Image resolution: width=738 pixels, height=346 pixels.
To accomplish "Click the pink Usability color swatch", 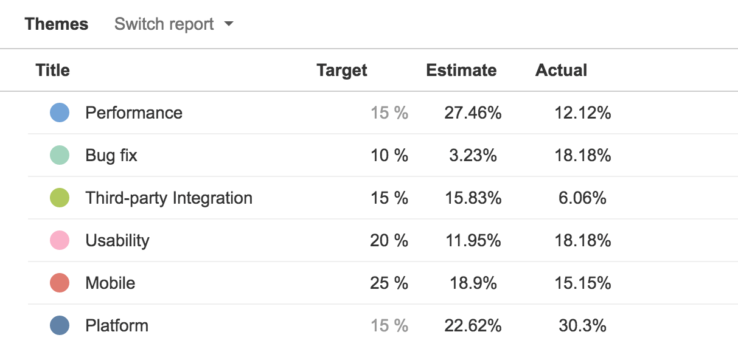I will pyautogui.click(x=59, y=240).
